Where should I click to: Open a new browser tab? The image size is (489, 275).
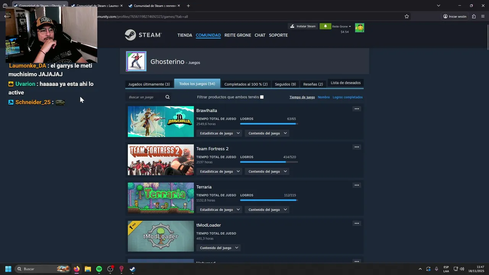pos(188,6)
